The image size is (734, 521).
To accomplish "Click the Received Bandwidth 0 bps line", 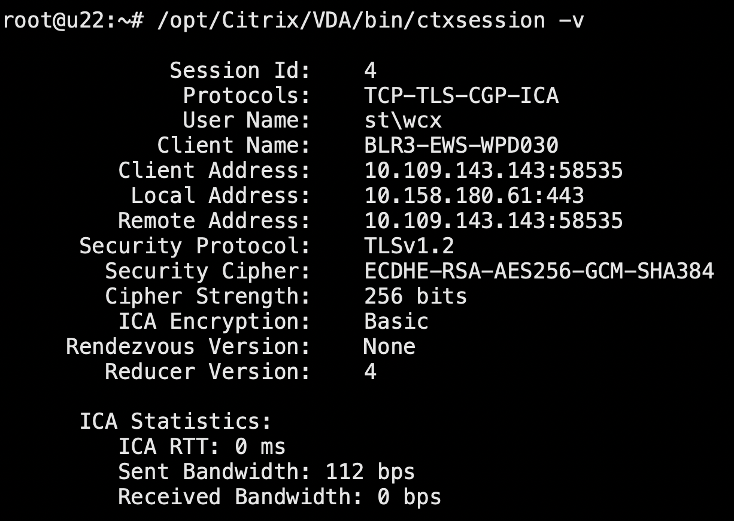I will (280, 497).
